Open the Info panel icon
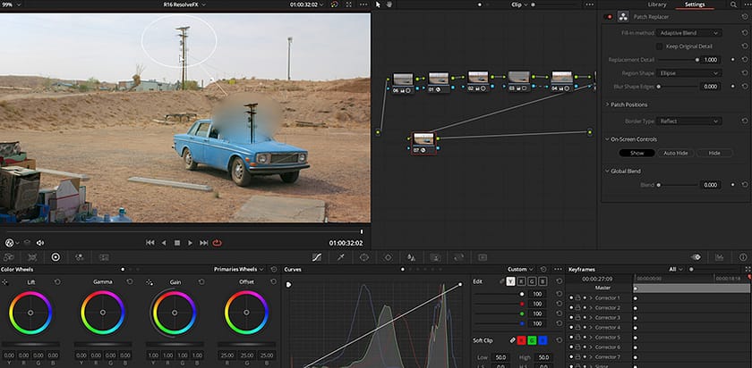Screen dimensions: 752x368 pos(743,257)
